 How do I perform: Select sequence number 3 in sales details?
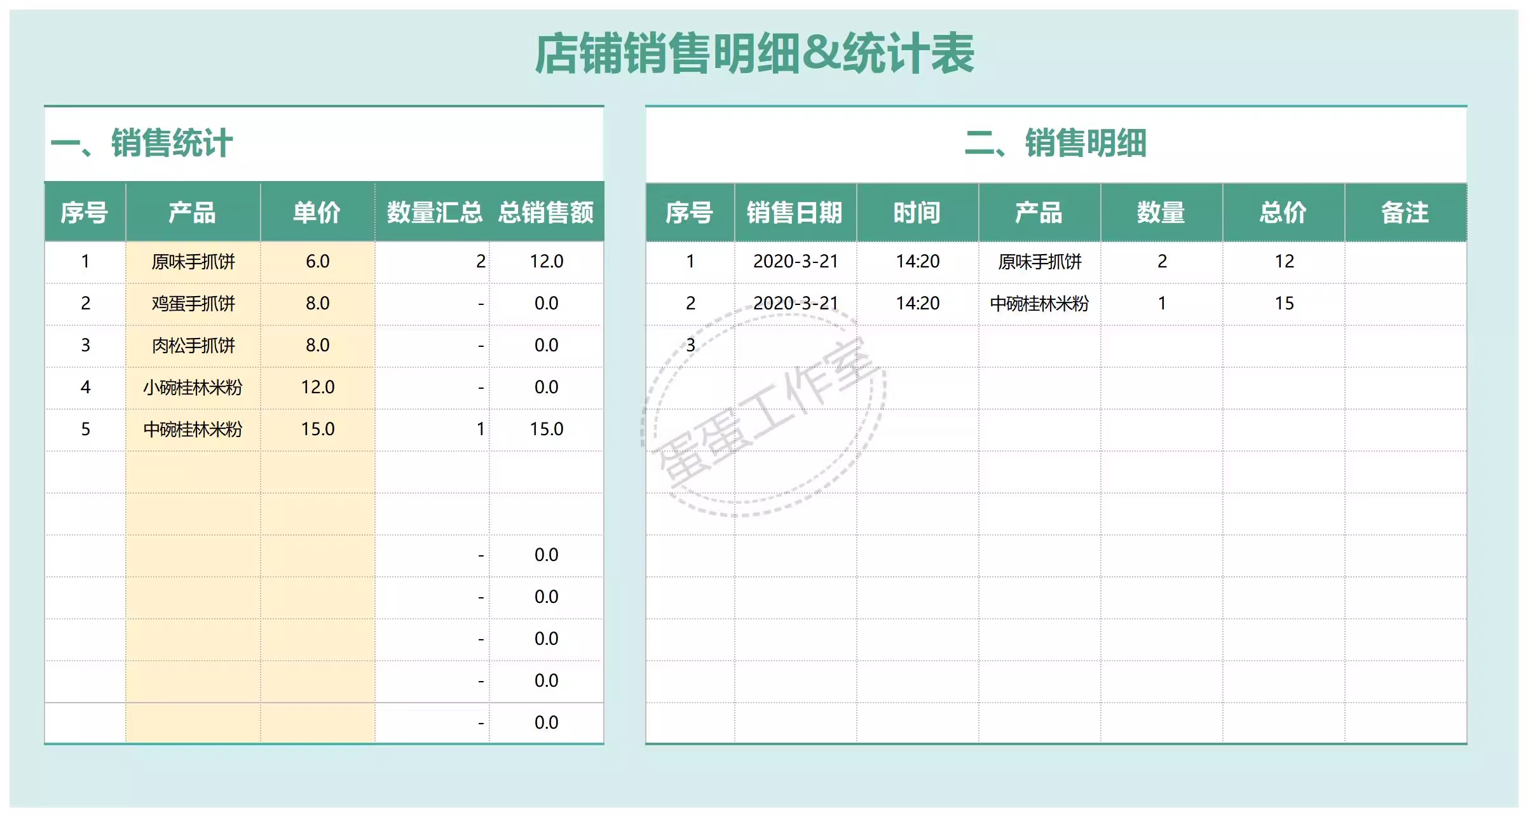click(690, 346)
